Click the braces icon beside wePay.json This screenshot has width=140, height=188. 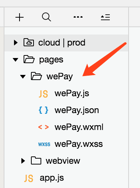click(43, 110)
